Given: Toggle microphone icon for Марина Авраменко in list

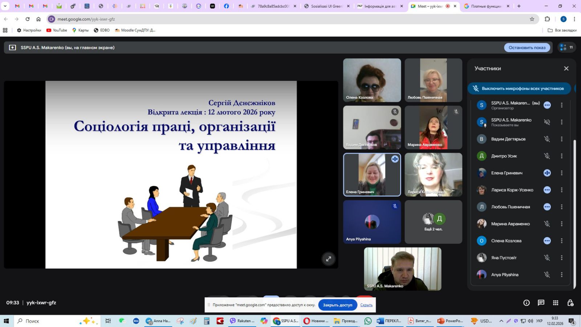Looking at the screenshot, I should click(547, 224).
